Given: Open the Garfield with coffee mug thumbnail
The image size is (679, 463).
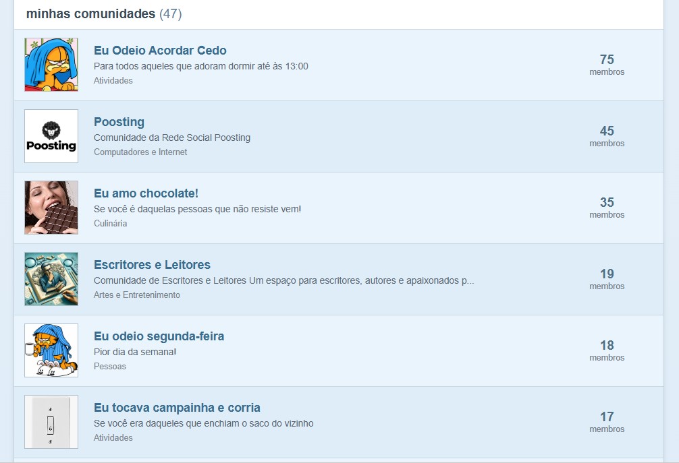Looking at the screenshot, I should click(x=51, y=350).
